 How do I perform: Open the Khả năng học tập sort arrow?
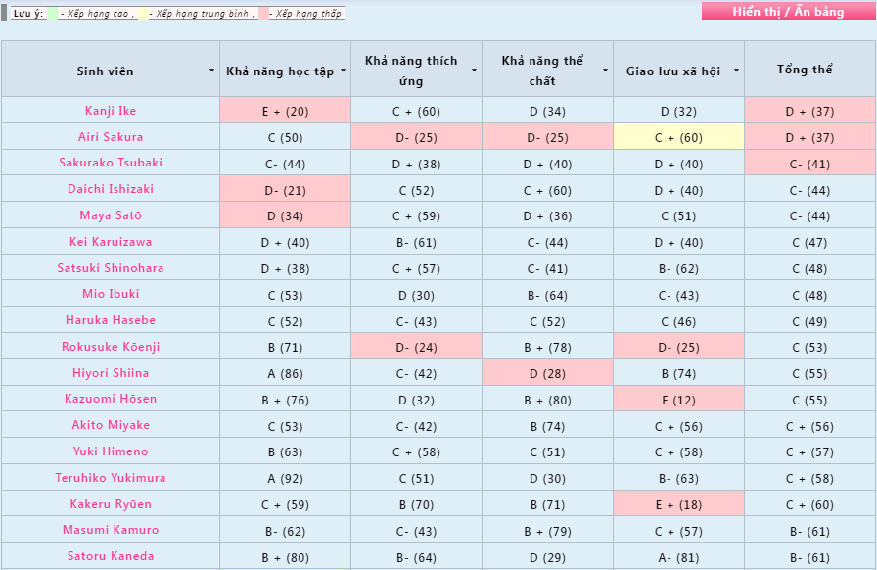[343, 71]
